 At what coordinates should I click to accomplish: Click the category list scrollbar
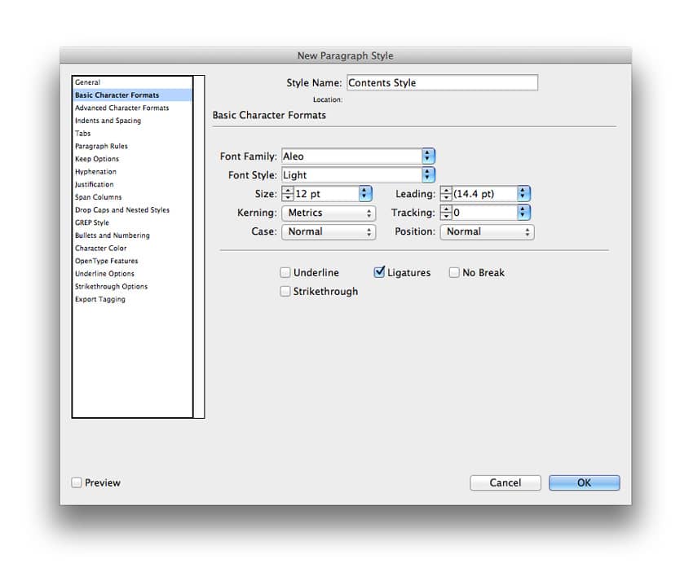point(199,247)
